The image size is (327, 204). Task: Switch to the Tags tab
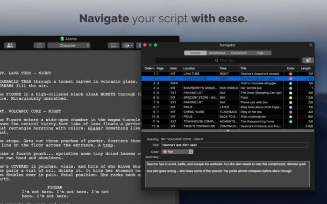[x=260, y=53]
